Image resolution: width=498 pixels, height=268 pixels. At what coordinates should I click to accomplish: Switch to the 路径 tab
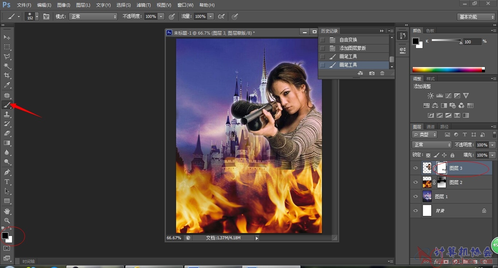(444, 127)
